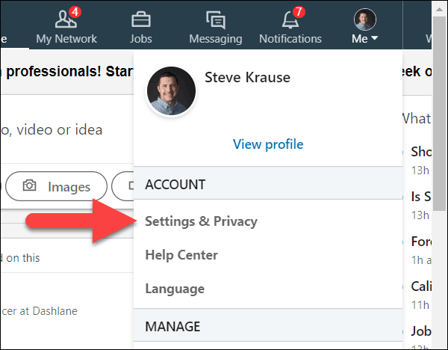Open Help Center from the account menu
The image size is (448, 350).
(181, 255)
